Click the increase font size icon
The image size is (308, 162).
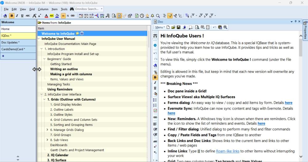34,16
